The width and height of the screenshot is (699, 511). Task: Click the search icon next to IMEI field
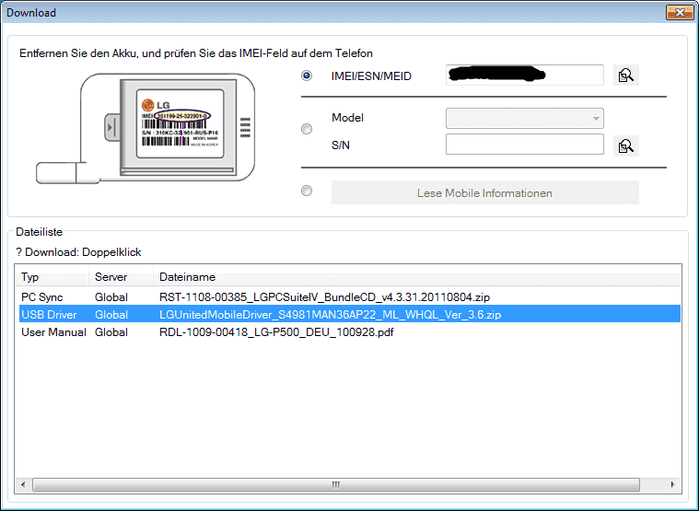coord(626,75)
